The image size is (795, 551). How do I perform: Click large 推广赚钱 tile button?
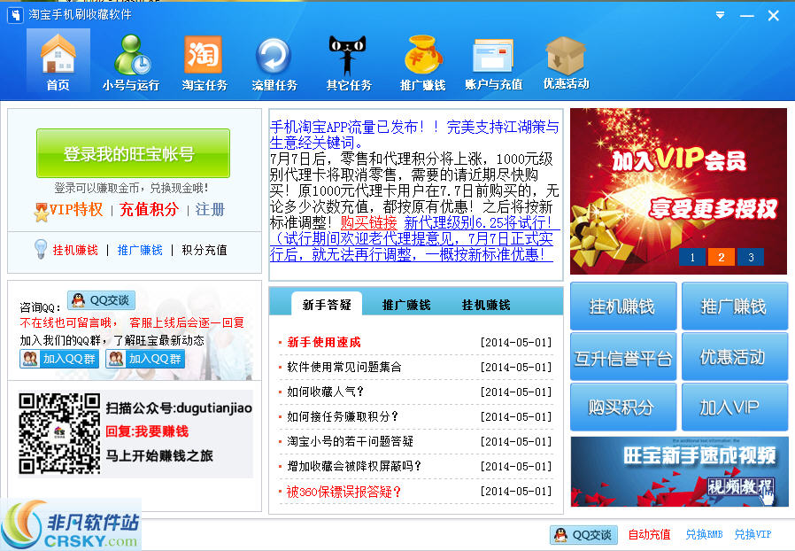click(735, 307)
